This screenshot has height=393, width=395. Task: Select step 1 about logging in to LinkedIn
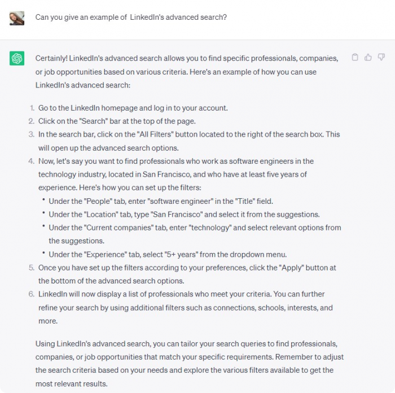point(133,108)
